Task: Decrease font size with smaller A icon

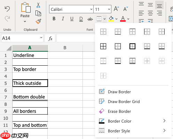Action: tap(126, 9)
